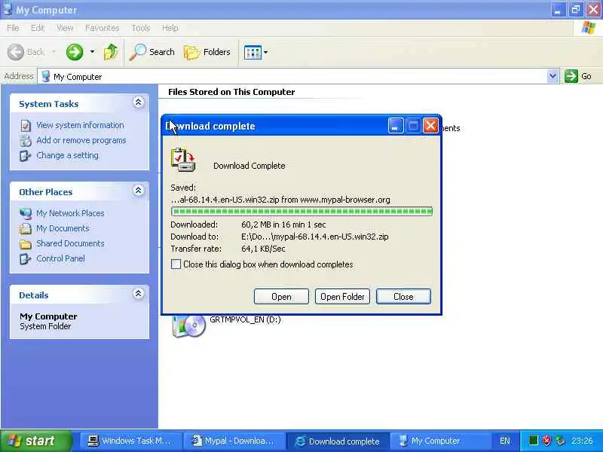The image size is (603, 452).
Task: Open the Edit menu
Action: [37, 28]
